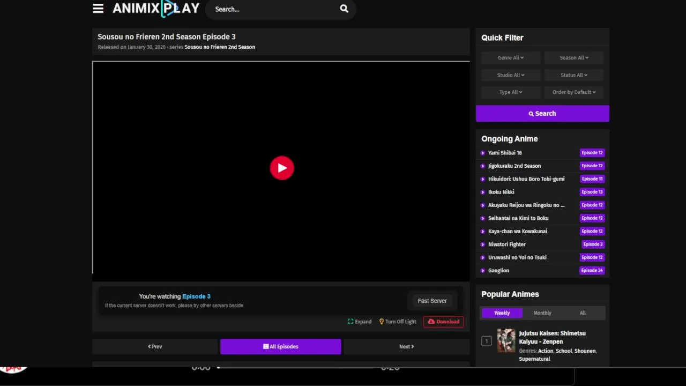Click the Episode 3 link below the player

tap(196, 296)
